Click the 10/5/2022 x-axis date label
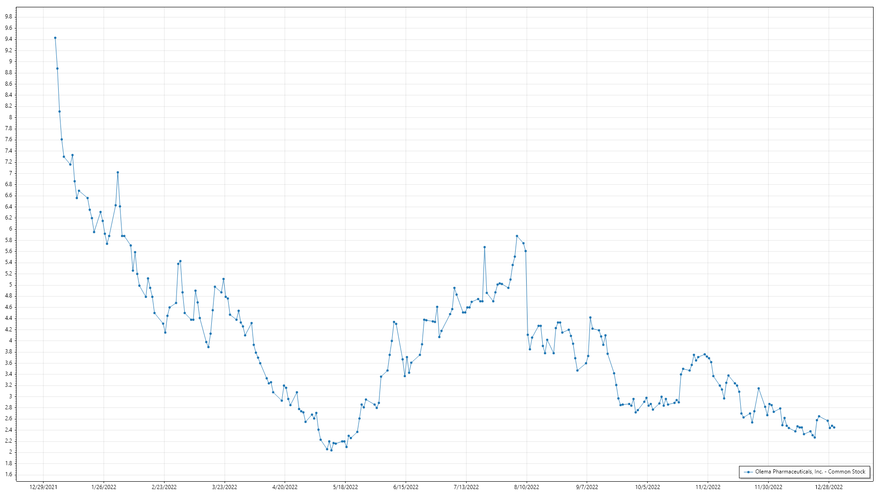 (x=648, y=487)
